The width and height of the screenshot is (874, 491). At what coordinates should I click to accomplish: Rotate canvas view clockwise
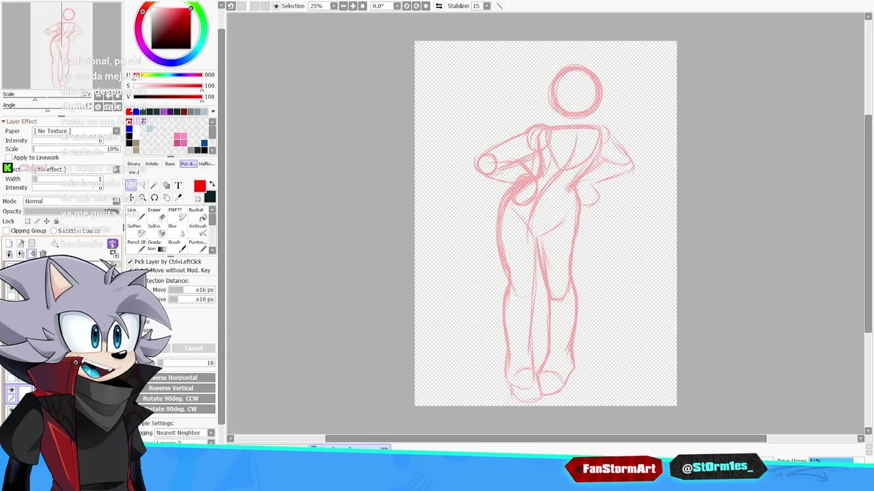(x=416, y=5)
